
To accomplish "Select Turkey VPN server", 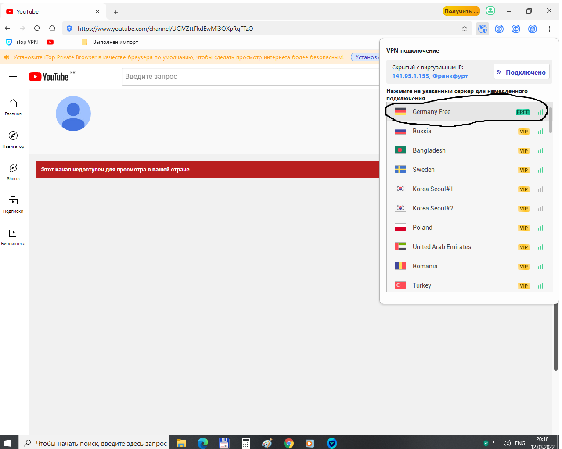I will tap(468, 285).
